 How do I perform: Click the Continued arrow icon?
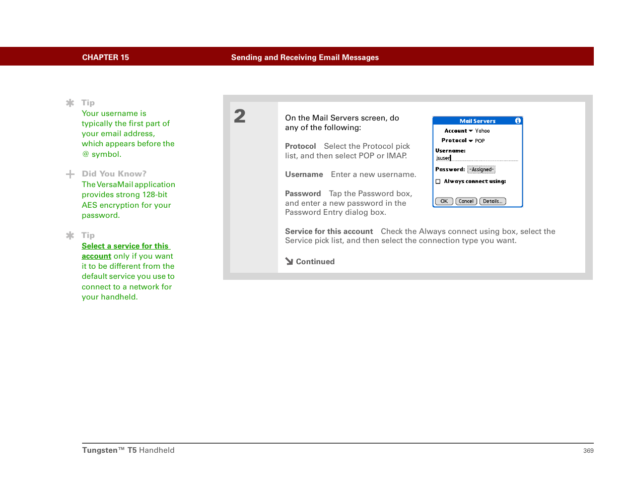click(289, 261)
